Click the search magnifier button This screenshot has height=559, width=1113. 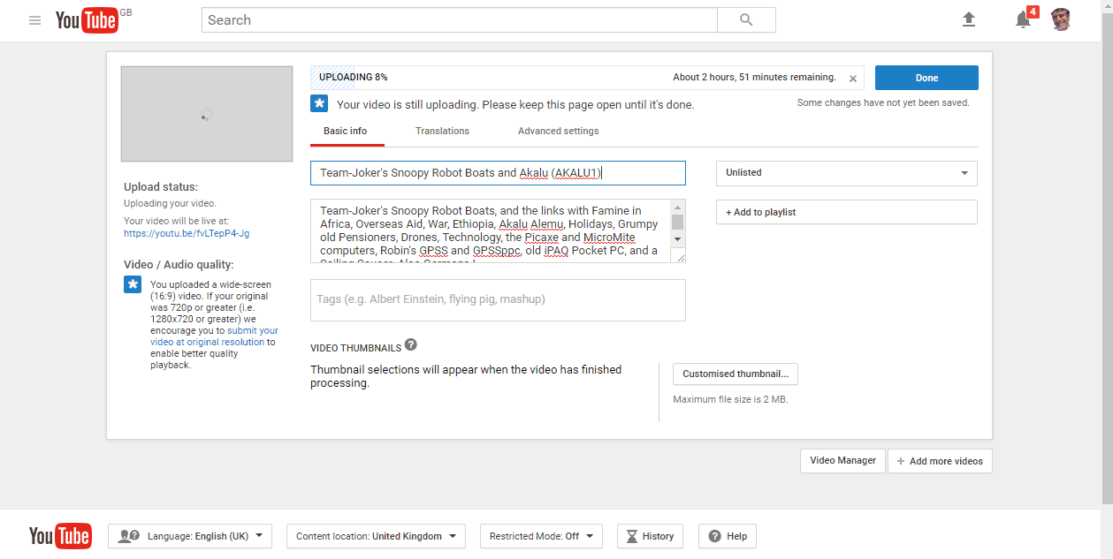746,20
